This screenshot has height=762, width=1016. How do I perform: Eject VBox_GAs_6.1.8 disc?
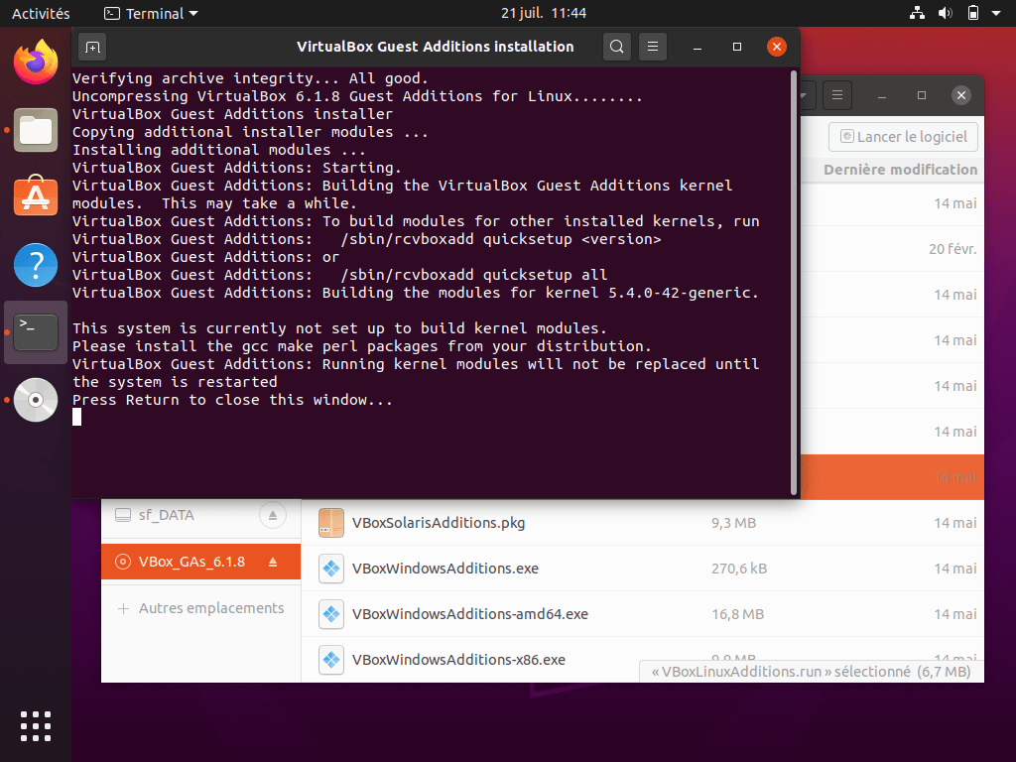pos(273,562)
